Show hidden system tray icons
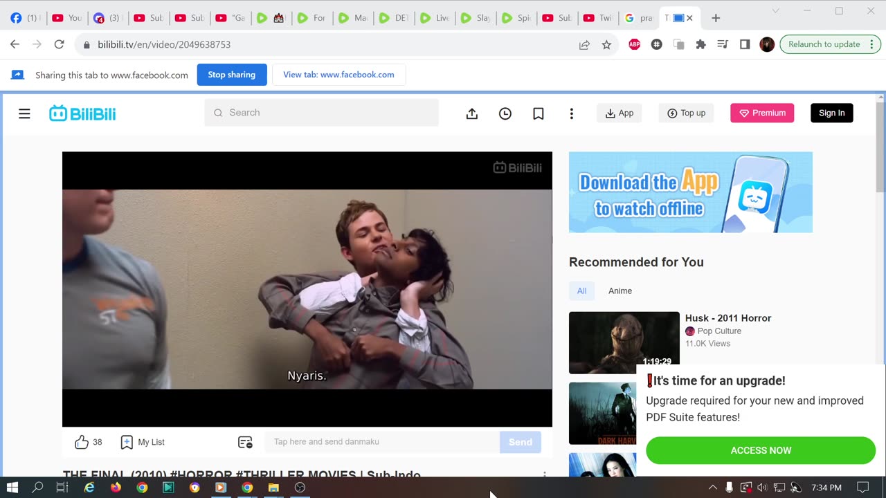The image size is (886, 498). 713,488
